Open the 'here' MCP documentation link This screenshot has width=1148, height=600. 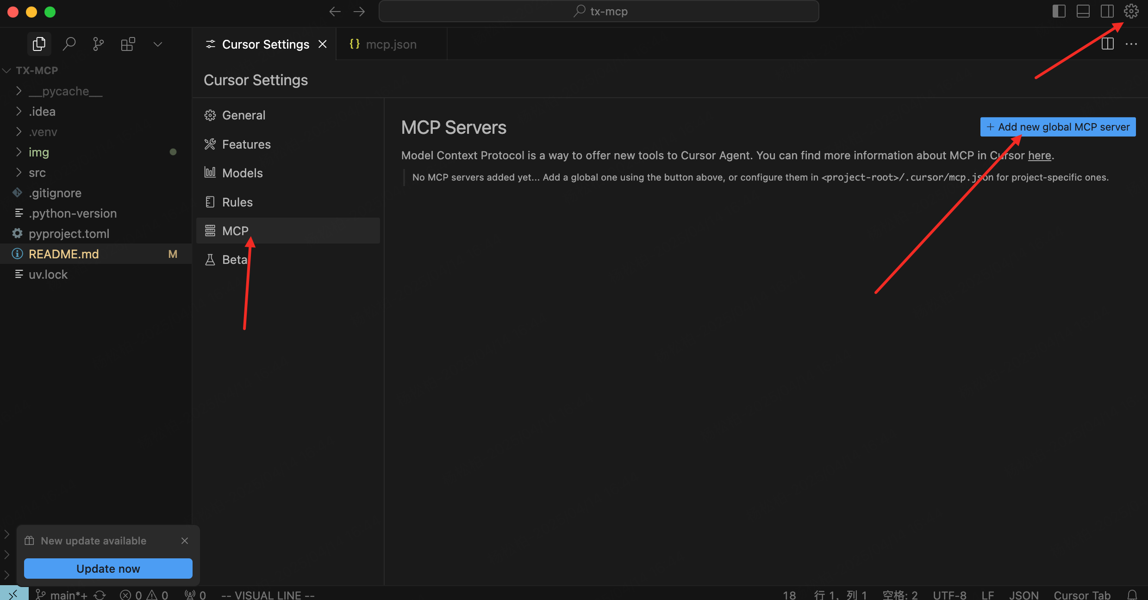tap(1039, 156)
